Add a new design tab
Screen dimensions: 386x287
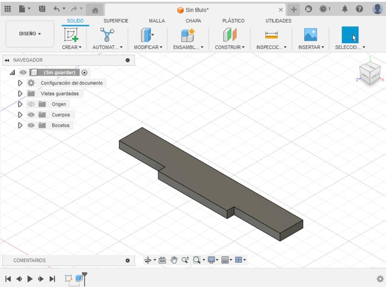(x=294, y=10)
